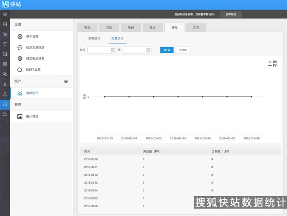Open the WeChat icon in the sidebar

[x=5, y=74]
